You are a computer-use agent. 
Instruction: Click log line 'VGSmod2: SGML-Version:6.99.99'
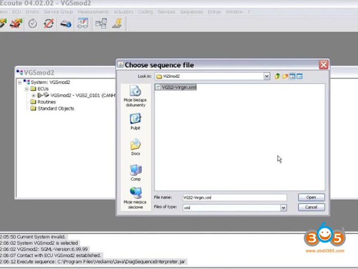point(44,249)
